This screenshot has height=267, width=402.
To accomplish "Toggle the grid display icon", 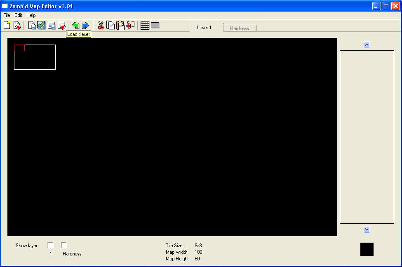I will [145, 26].
